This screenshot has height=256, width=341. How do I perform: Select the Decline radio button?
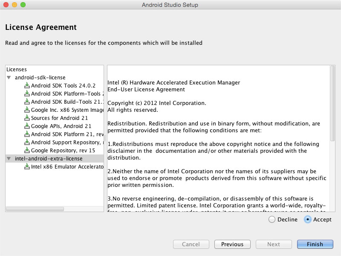(272, 219)
